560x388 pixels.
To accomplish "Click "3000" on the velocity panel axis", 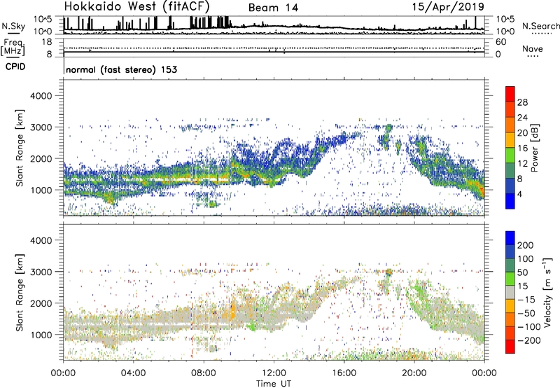I will point(41,272).
